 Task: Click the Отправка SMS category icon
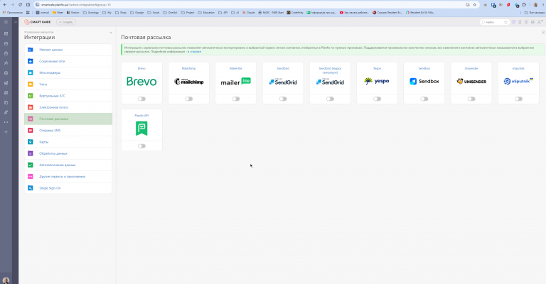tap(31, 131)
